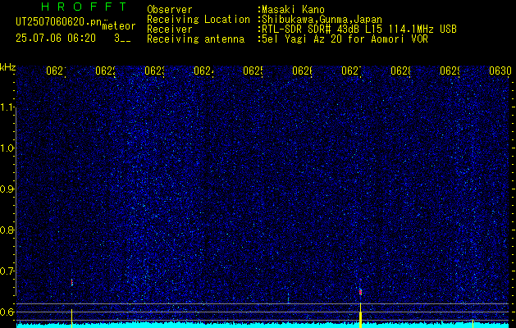This screenshot has height=328, width=516.
Task: Click the 0623 time axis label
Action: click(154, 71)
